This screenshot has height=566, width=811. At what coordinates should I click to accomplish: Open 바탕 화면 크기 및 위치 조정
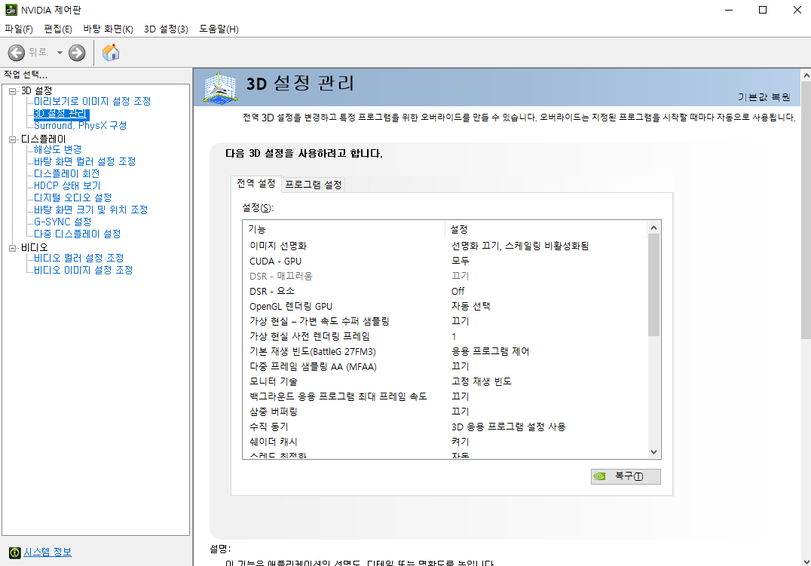click(x=90, y=210)
